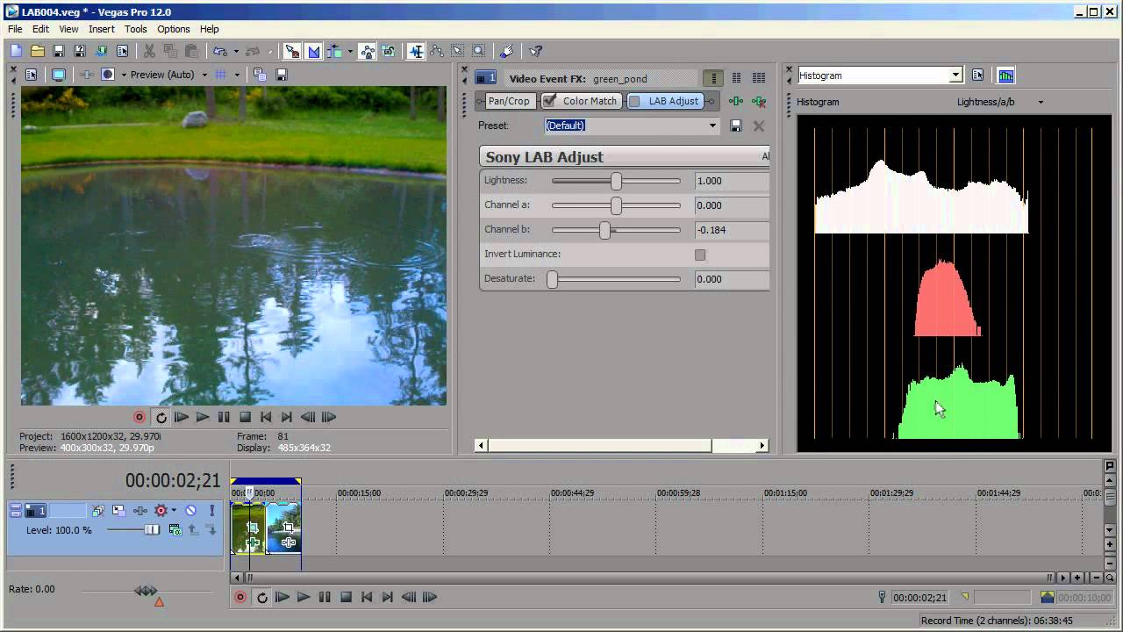Select the Normal Edit tool

416,52
